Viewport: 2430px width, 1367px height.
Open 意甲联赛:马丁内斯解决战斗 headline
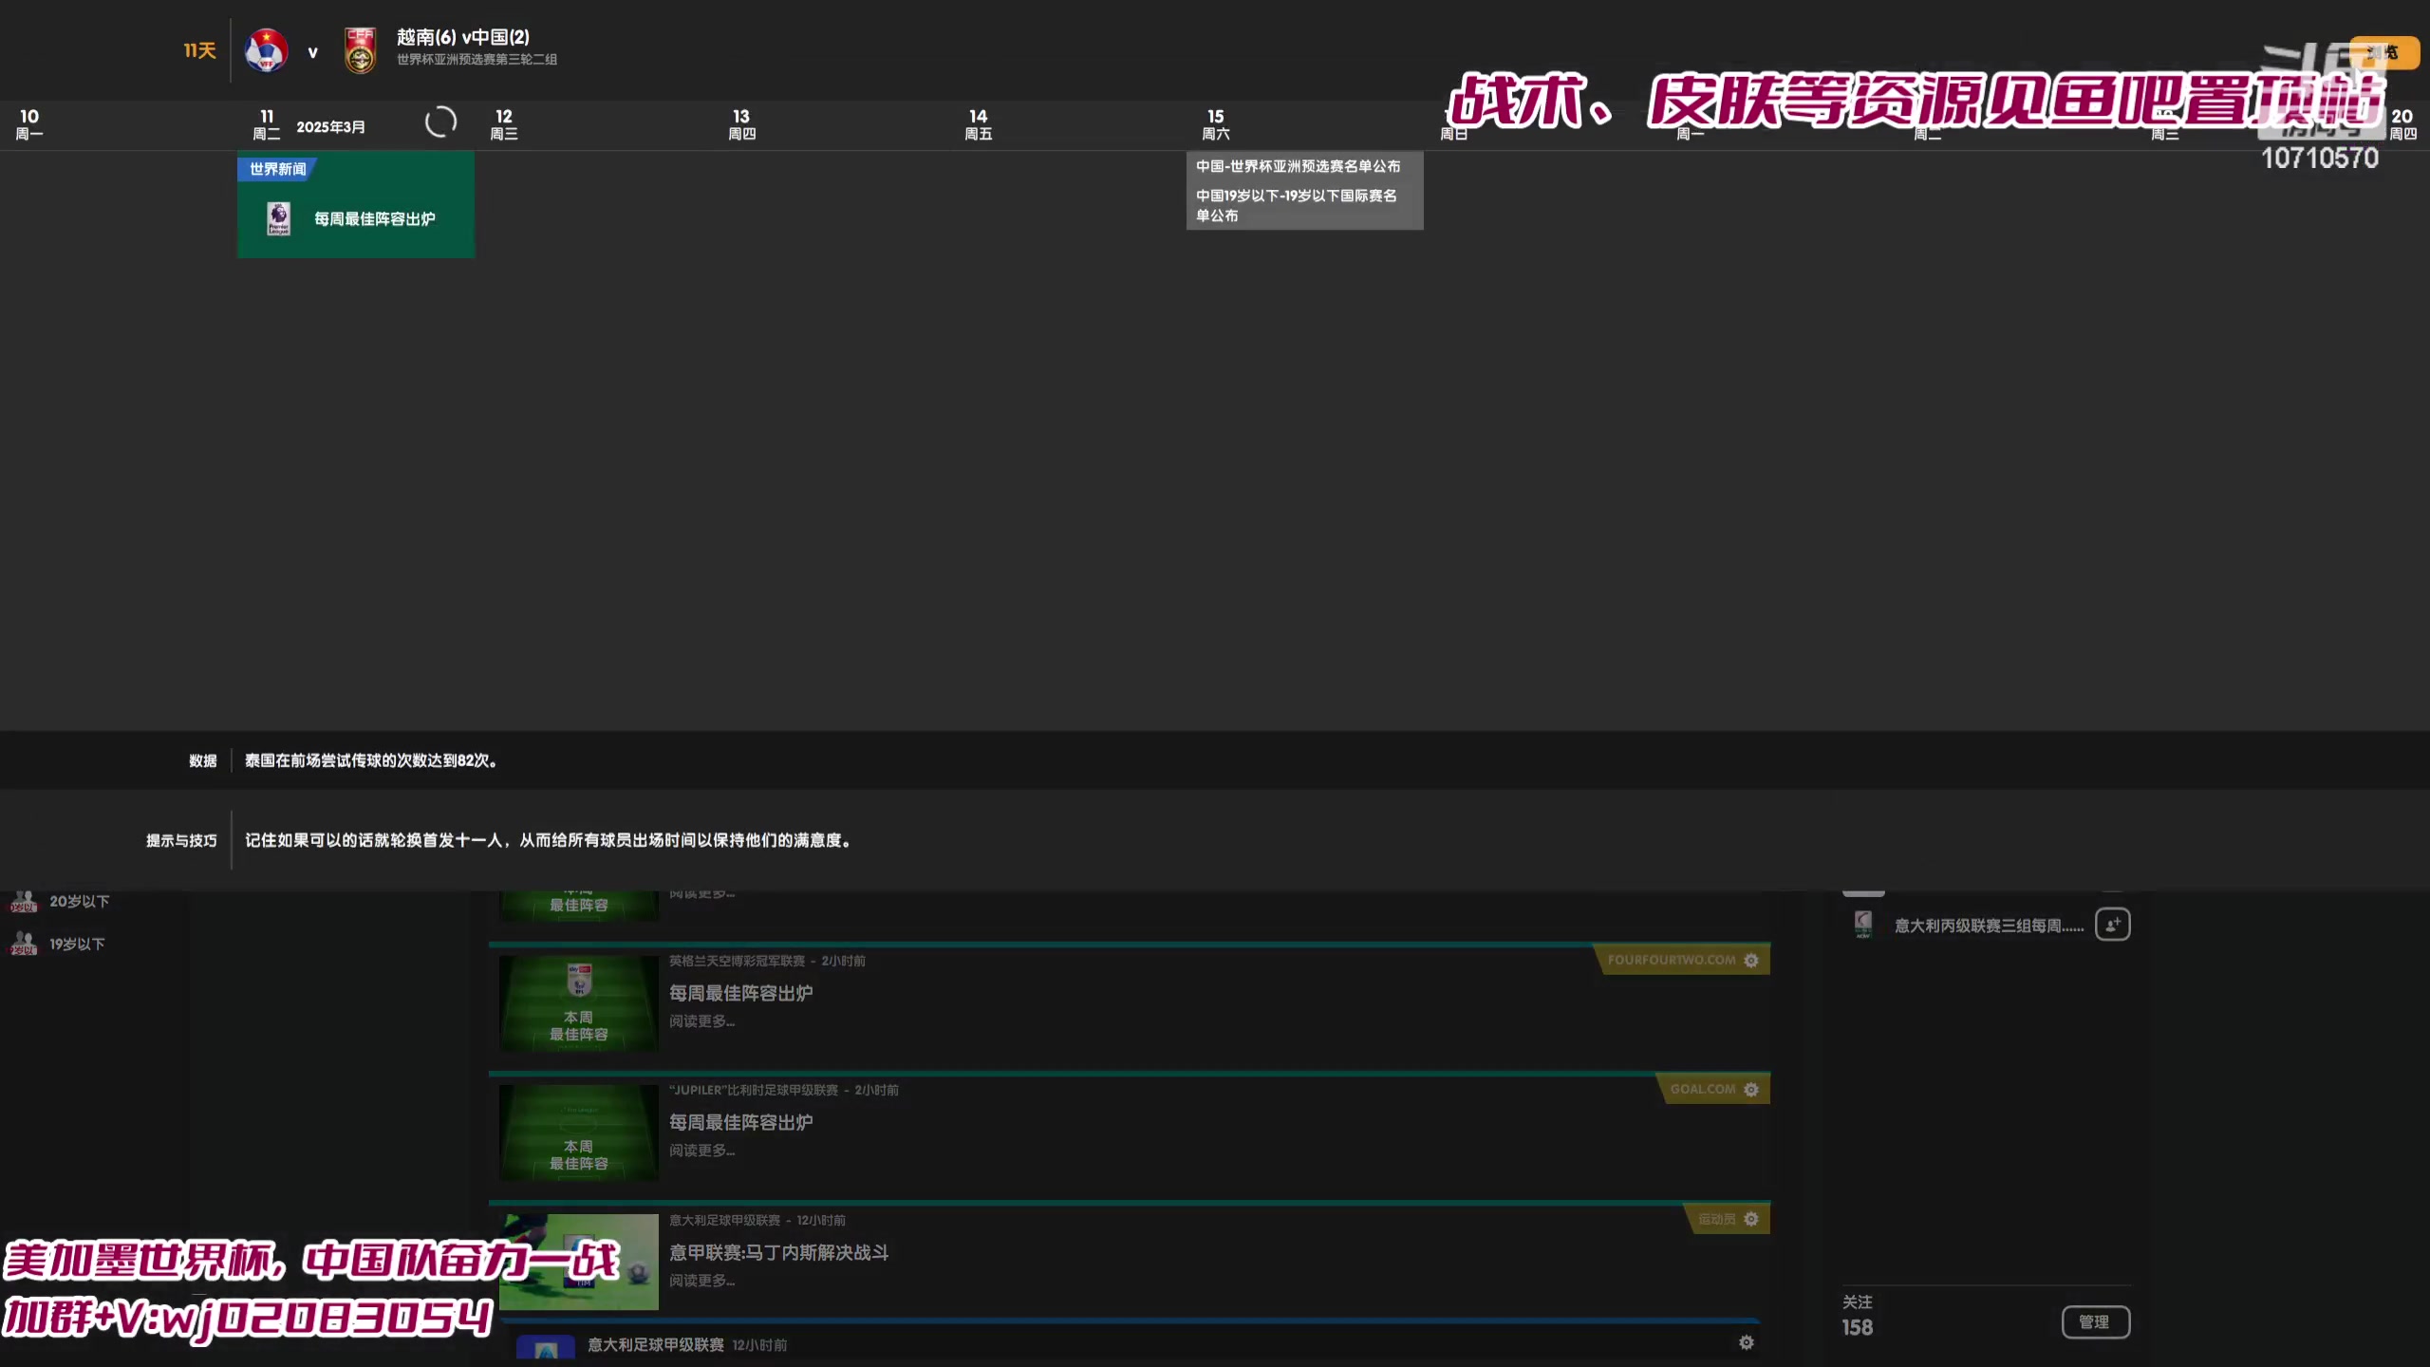[x=778, y=1252]
